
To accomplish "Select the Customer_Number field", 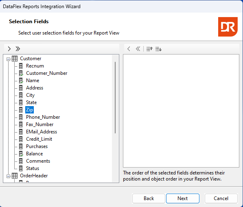I will click(46, 73).
